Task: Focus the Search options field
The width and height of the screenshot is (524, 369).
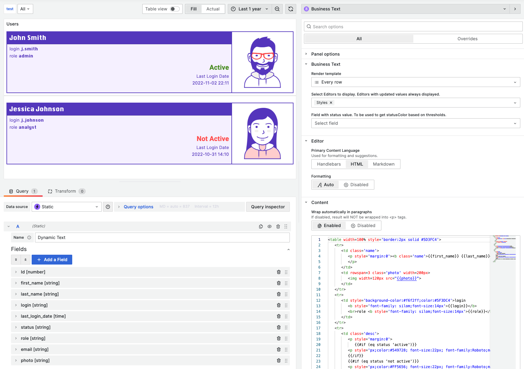Action: click(x=413, y=27)
